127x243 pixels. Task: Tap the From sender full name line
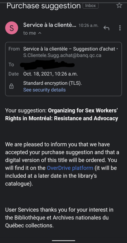69,49
